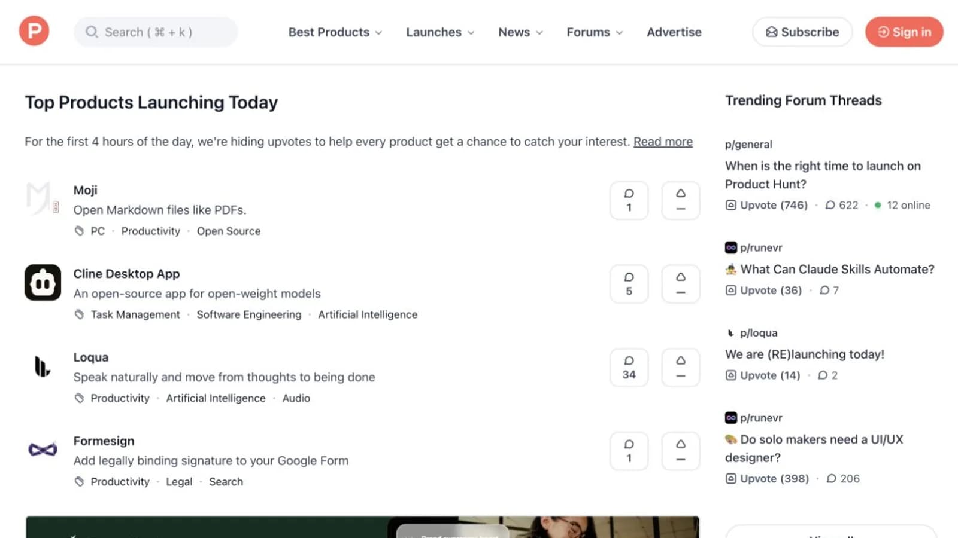Click Upvote (36) on Claude Skills thread
The image size is (958, 538).
(764, 290)
